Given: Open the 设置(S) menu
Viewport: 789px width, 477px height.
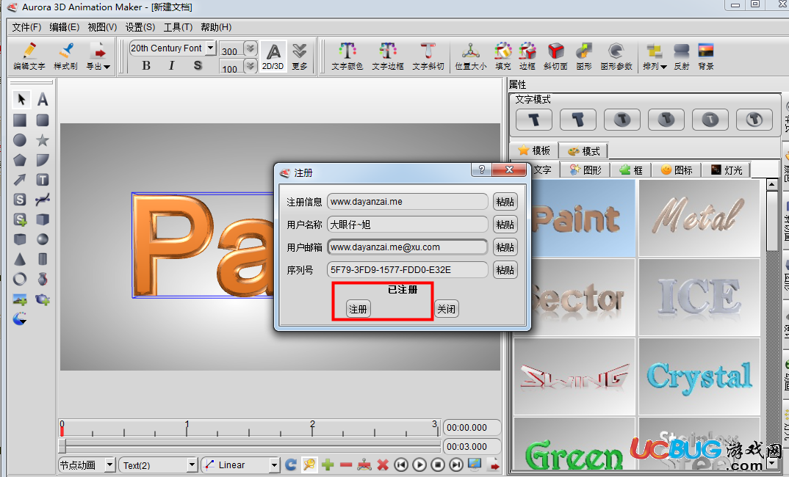Looking at the screenshot, I should point(140,27).
